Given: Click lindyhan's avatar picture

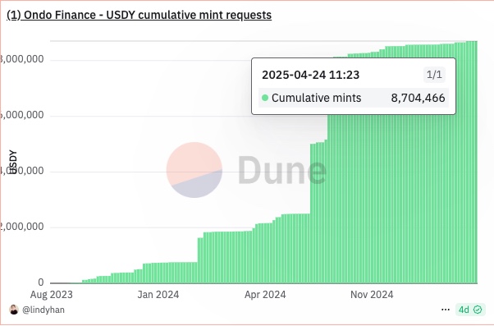Looking at the screenshot, I should [x=14, y=310].
